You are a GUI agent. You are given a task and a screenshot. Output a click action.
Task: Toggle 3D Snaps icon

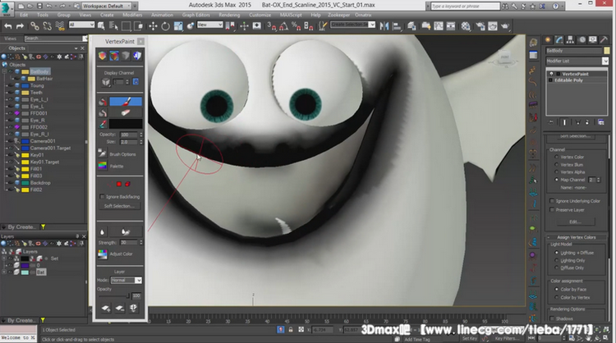tap(272, 26)
